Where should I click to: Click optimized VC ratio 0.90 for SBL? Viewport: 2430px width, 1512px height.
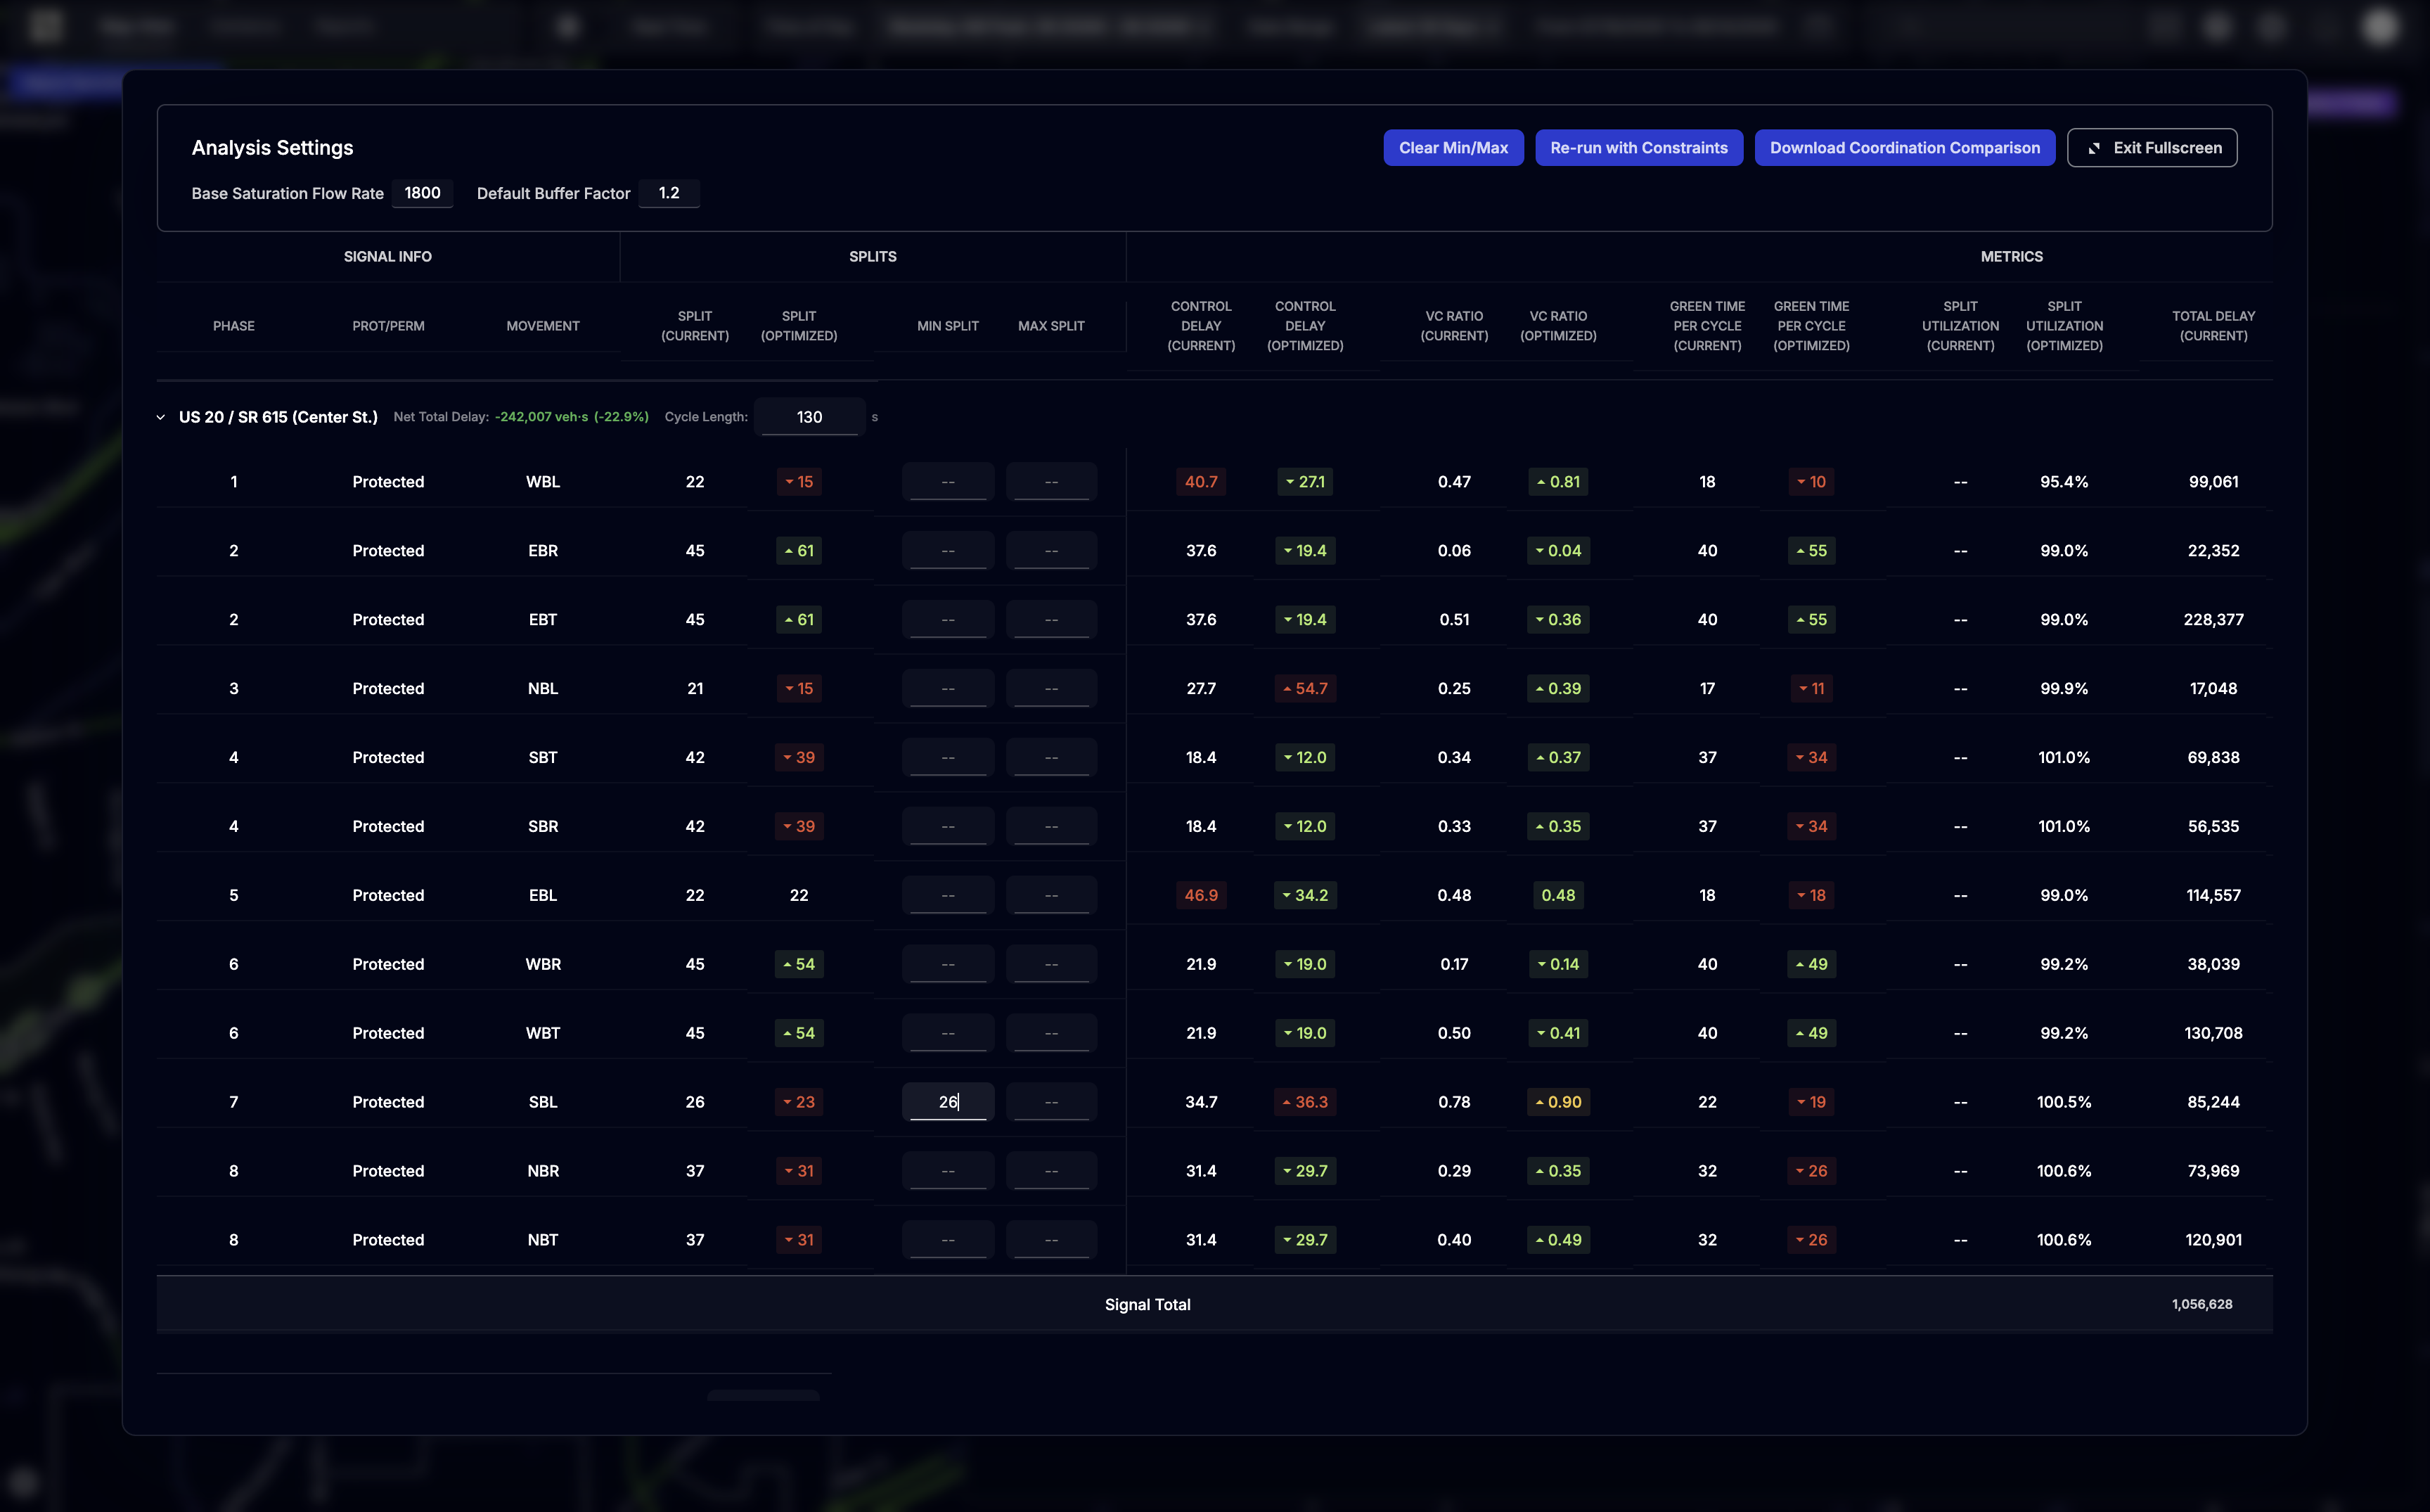(1557, 1102)
